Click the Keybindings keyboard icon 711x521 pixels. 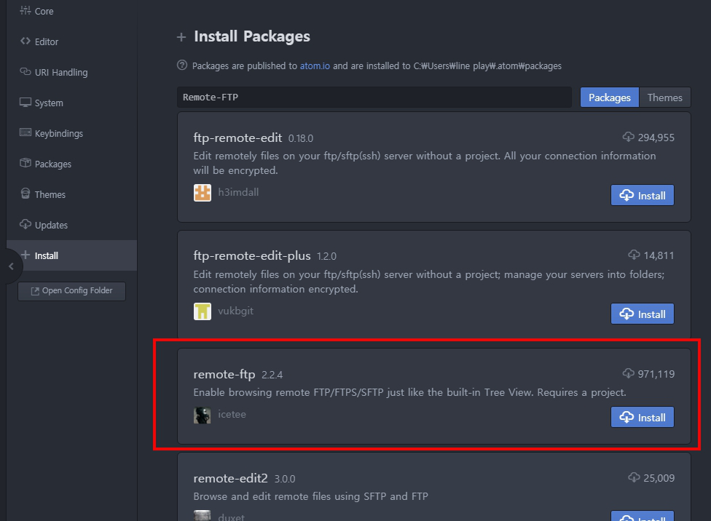[25, 132]
